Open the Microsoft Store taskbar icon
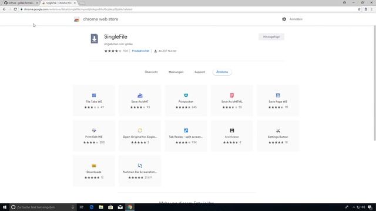The height and width of the screenshot is (211, 376). [110, 207]
